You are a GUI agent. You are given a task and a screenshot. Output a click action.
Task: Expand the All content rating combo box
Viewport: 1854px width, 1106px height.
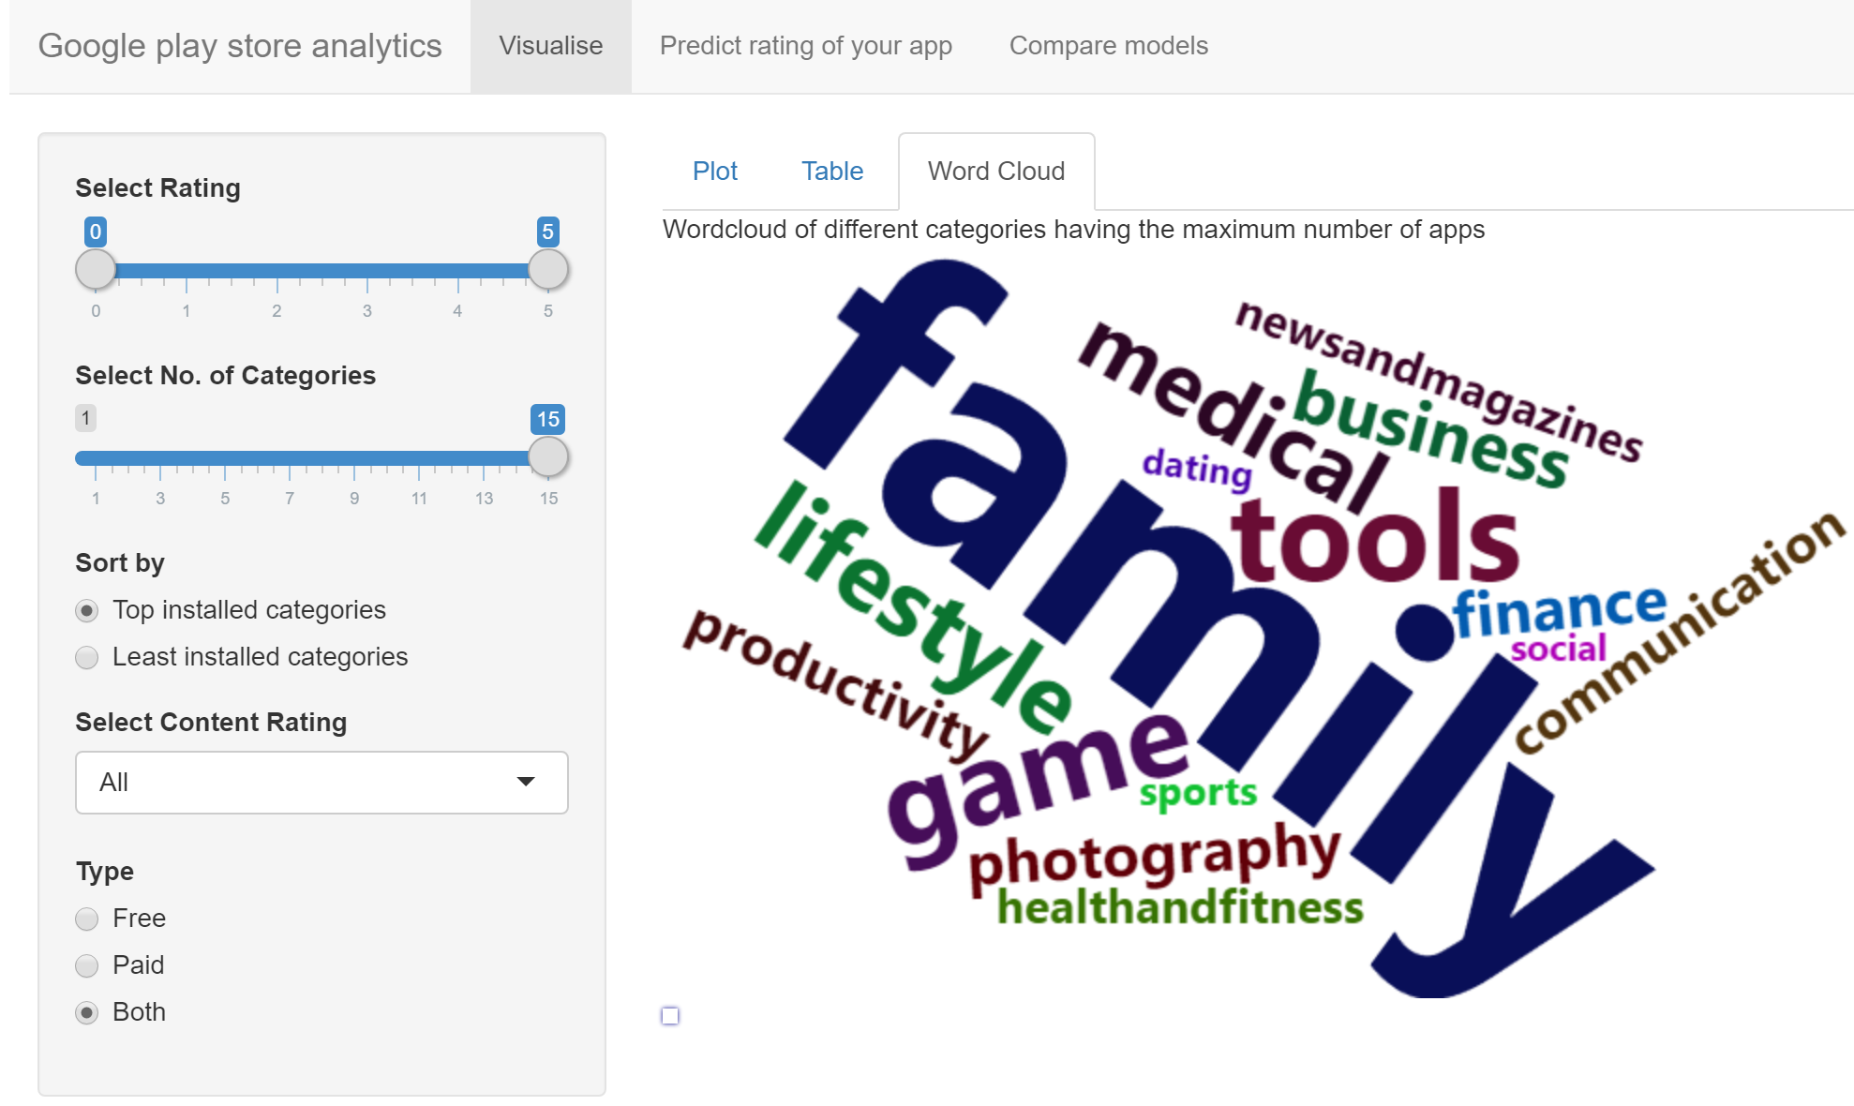321,783
